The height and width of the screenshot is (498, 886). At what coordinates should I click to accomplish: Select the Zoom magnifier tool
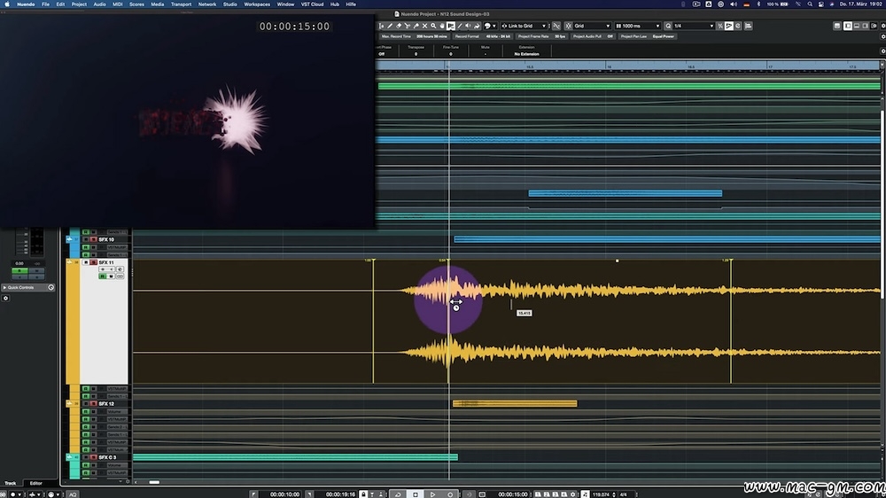click(x=433, y=26)
